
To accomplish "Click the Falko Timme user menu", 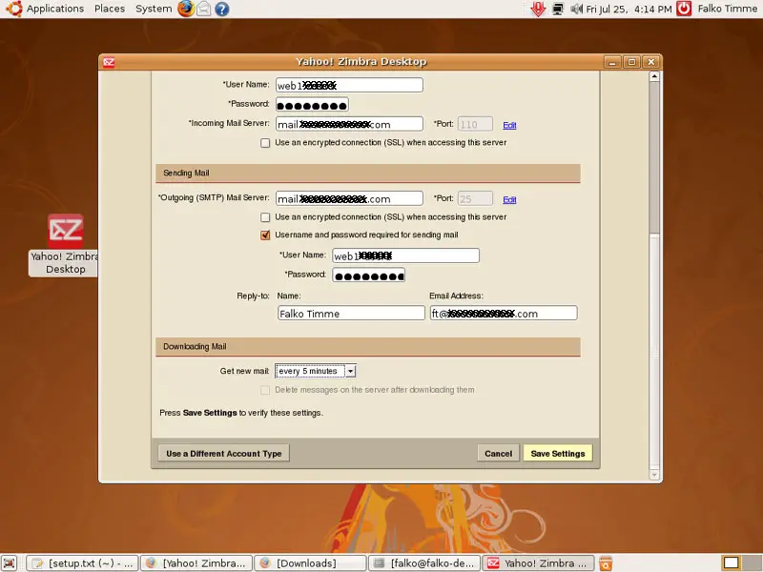I will 727,9.
